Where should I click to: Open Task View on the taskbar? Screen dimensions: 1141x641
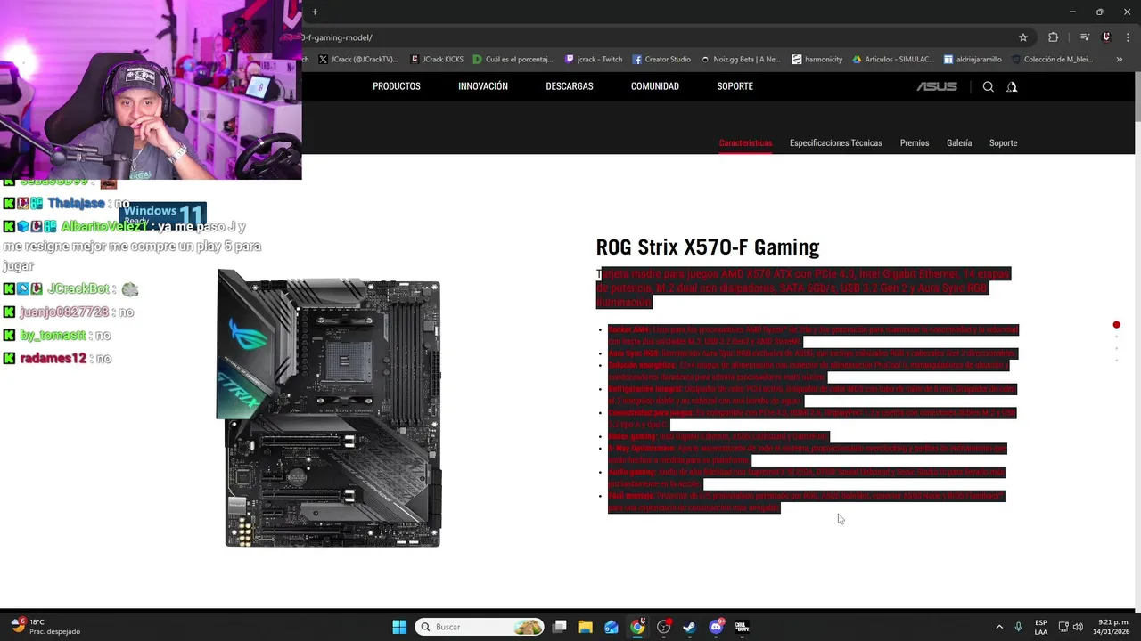[559, 627]
